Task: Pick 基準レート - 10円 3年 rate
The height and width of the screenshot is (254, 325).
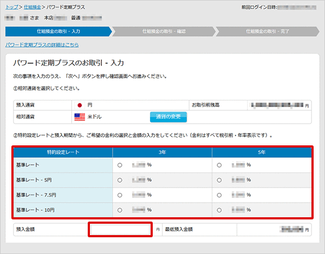Action: [120, 210]
